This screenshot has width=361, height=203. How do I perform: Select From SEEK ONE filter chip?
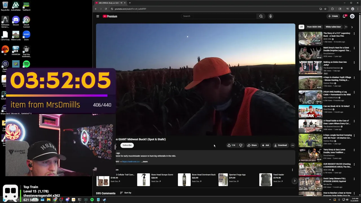click(314, 27)
